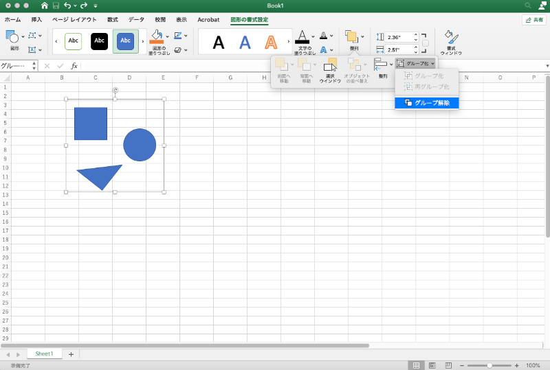Expand the formula bar chevron
550x370 pixels.
547,66
